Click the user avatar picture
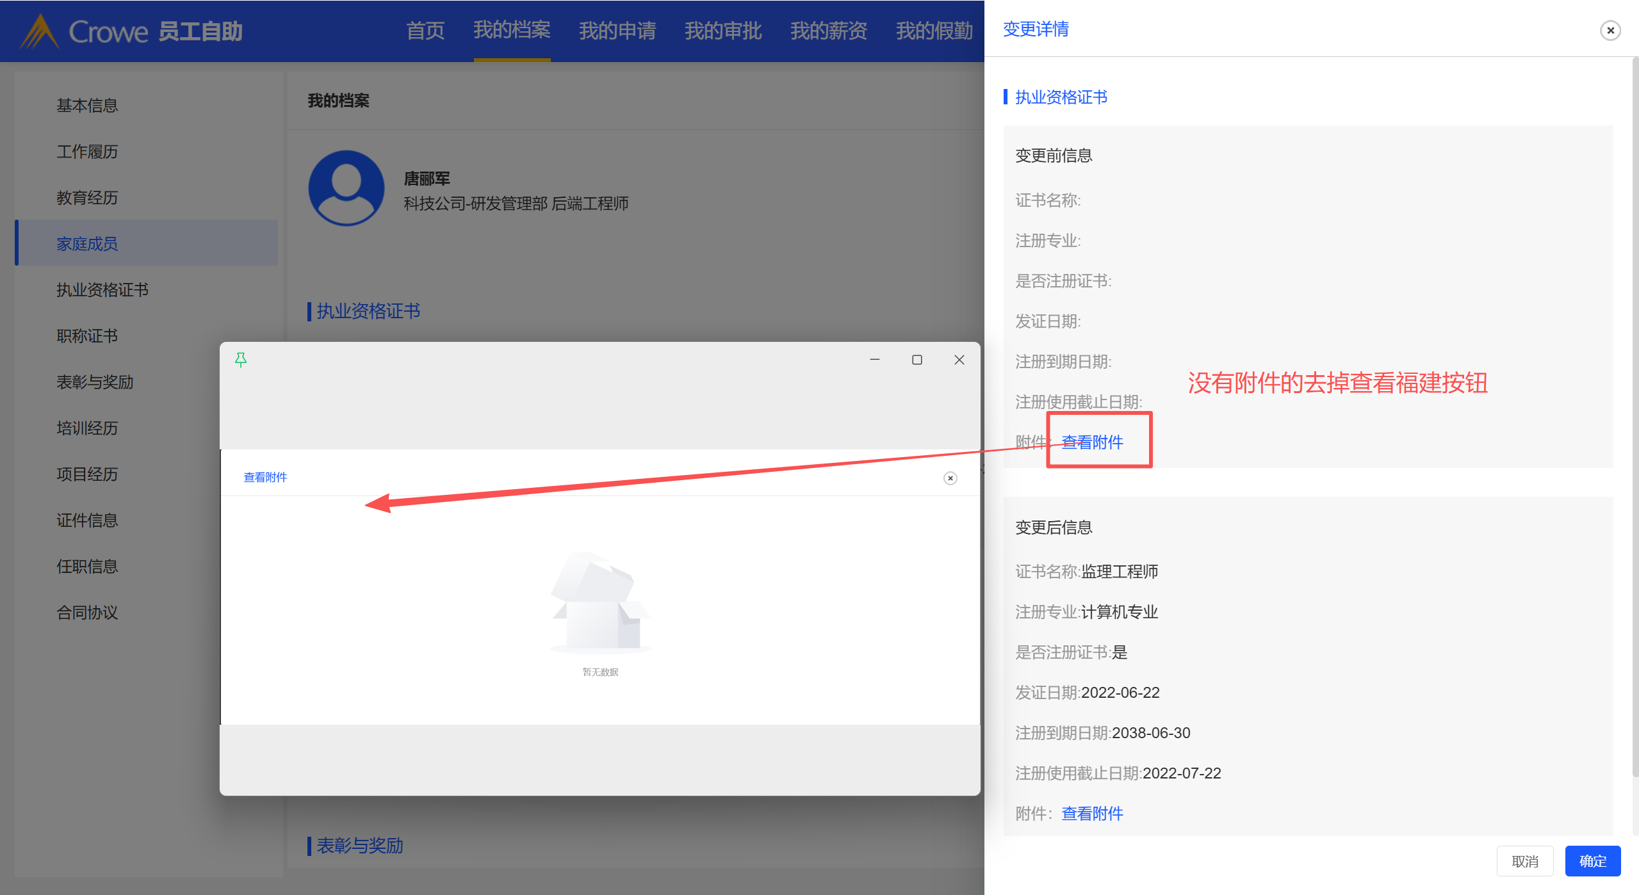 coord(347,188)
